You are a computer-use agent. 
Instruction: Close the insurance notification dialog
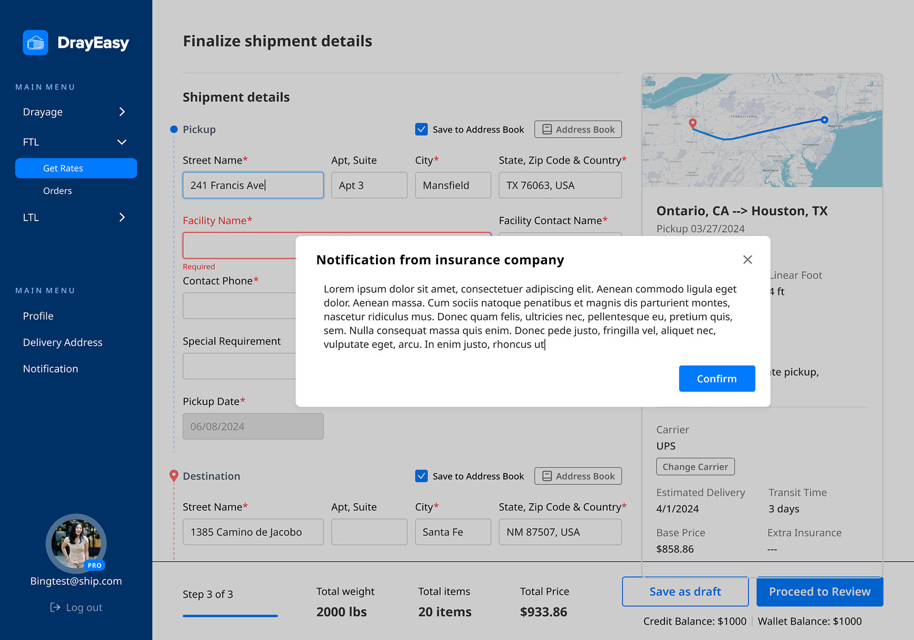point(747,259)
